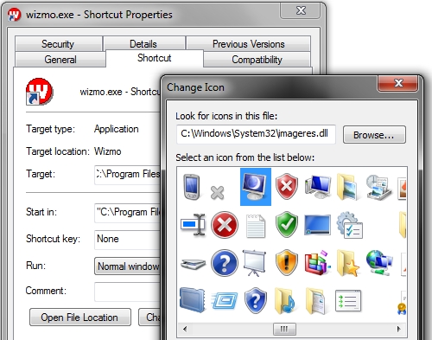Select the blue shield question mark icon
The image size is (432, 340).
(255, 300)
